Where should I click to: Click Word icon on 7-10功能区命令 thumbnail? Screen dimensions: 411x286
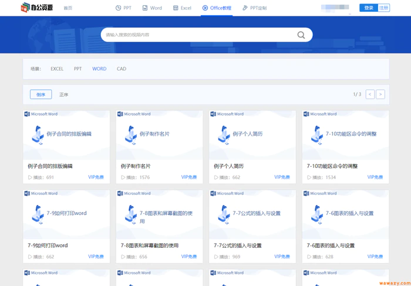click(x=306, y=114)
